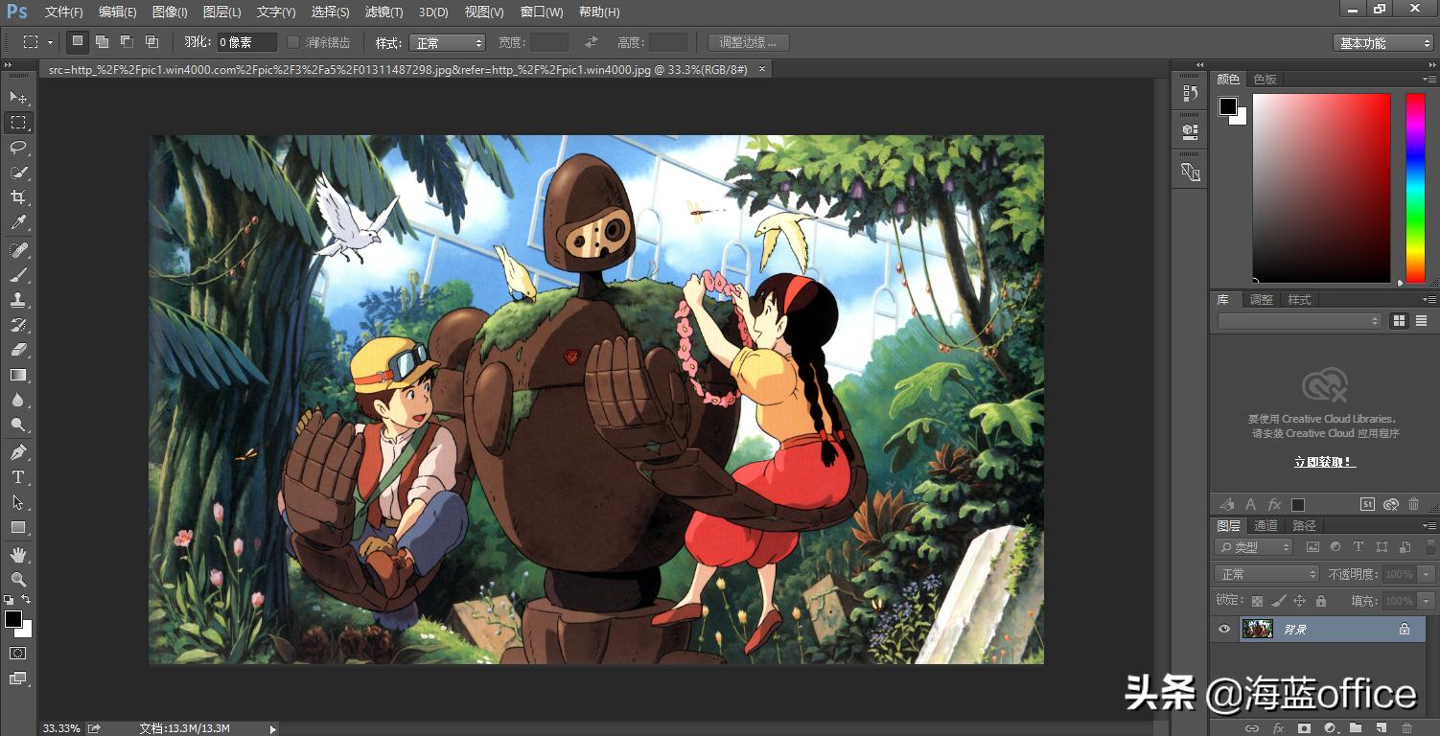Select the Clone Stamp tool
Image resolution: width=1440 pixels, height=736 pixels.
pyautogui.click(x=17, y=301)
